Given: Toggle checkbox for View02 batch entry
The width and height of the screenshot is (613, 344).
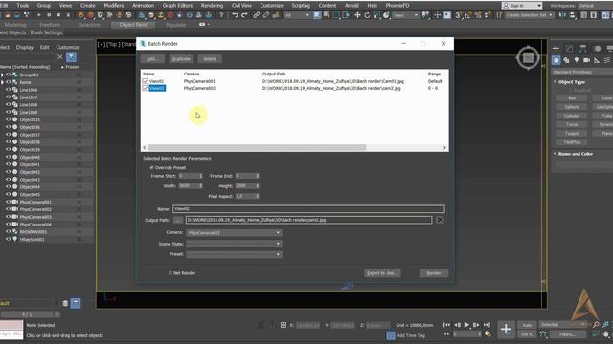Looking at the screenshot, I should point(145,88).
